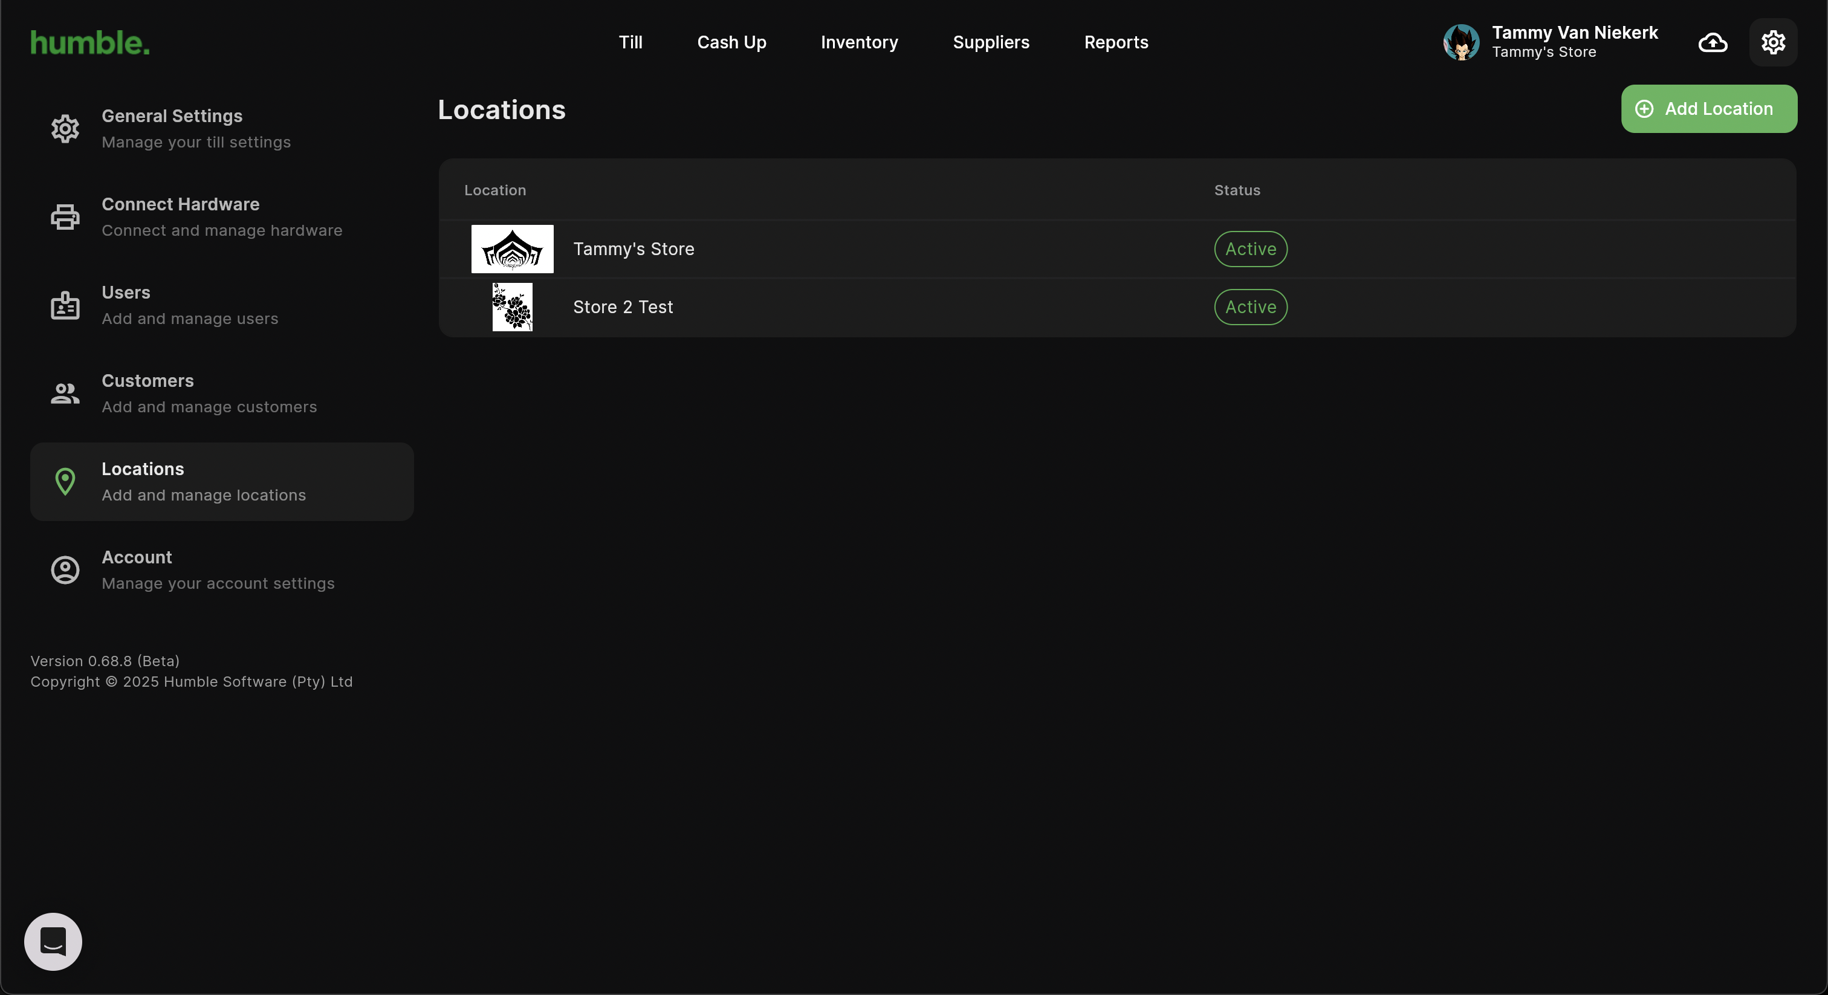This screenshot has height=995, width=1828.
Task: Open Account settings
Action: coord(221,569)
